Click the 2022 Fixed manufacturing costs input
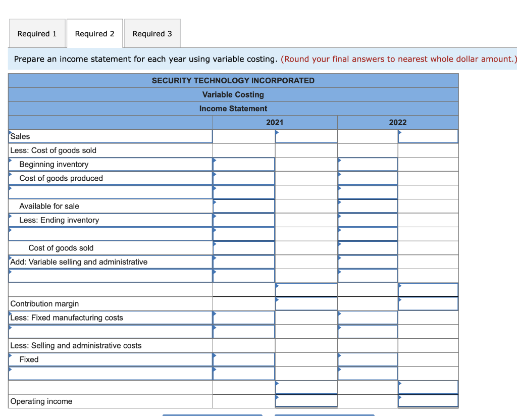Screen dimensions: 517x417 368,318
